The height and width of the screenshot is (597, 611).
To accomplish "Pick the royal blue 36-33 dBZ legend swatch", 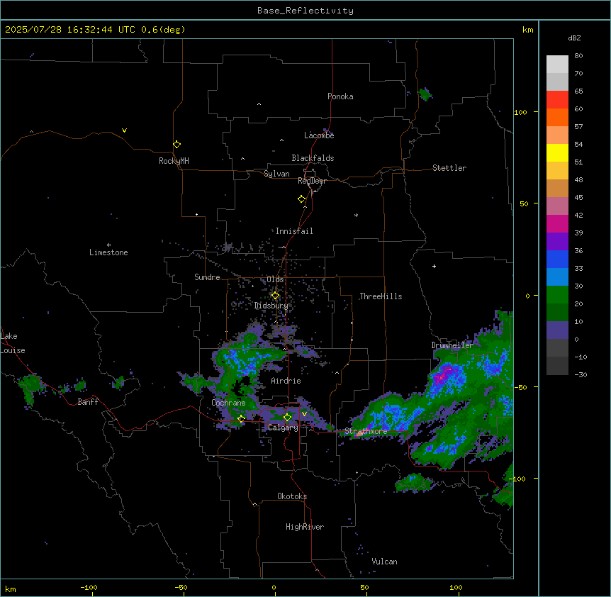I will pos(557,259).
